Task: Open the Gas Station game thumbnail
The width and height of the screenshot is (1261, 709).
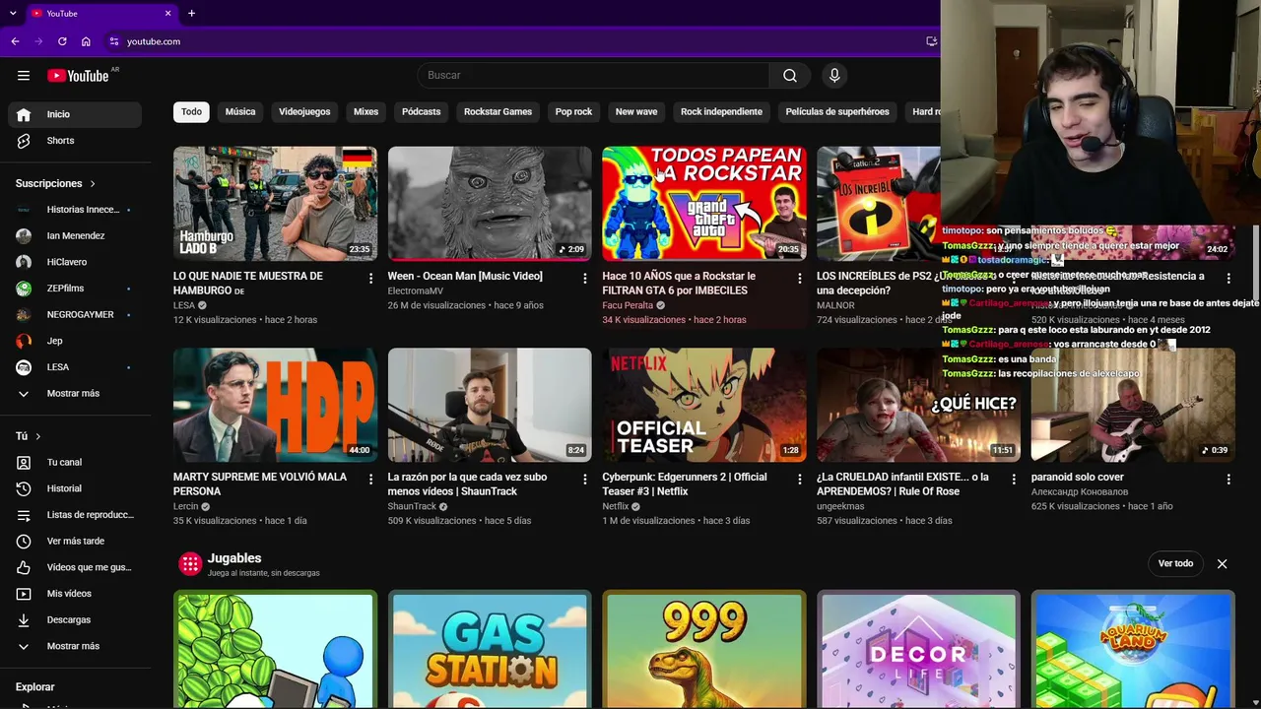Action: tap(490, 649)
